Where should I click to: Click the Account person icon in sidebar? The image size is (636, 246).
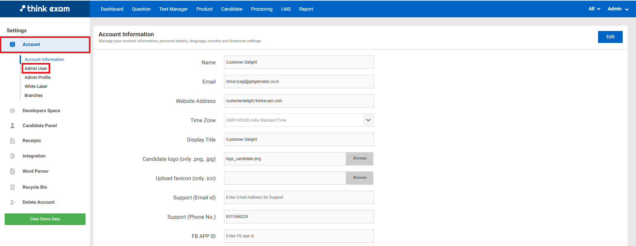coord(13,45)
